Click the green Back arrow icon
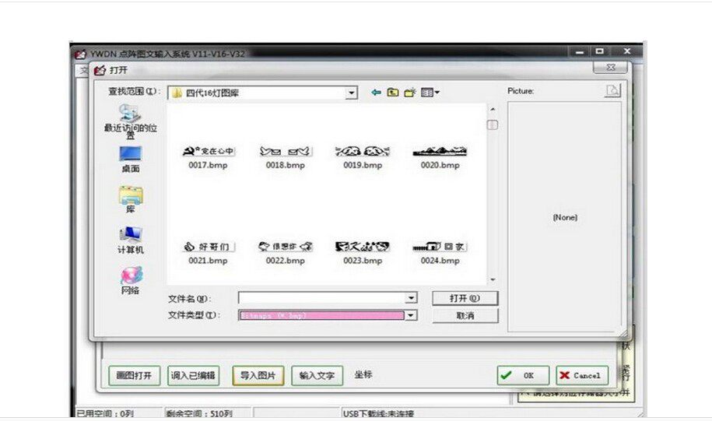 point(376,93)
